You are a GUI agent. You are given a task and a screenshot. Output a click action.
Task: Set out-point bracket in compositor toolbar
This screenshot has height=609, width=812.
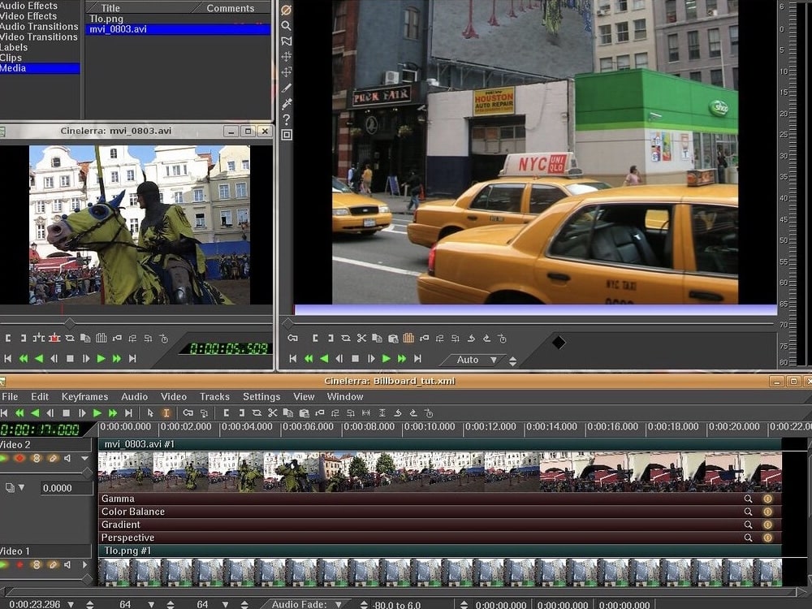coord(330,338)
